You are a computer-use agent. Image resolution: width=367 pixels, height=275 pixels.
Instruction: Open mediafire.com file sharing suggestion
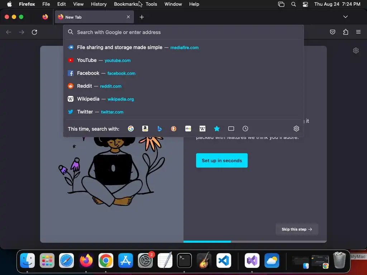[183, 48]
